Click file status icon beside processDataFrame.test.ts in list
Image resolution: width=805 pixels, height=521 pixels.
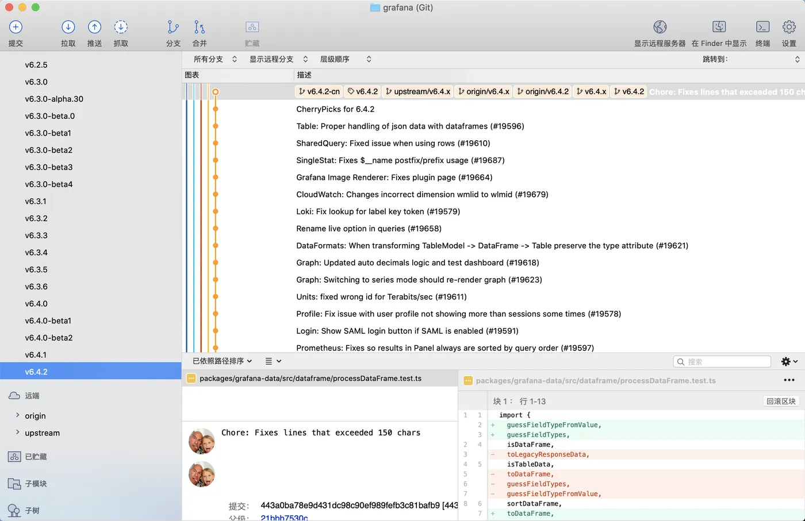pyautogui.click(x=191, y=379)
